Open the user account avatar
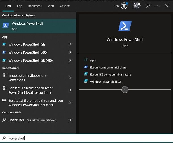The width and height of the screenshot is (173, 143). 137,6
